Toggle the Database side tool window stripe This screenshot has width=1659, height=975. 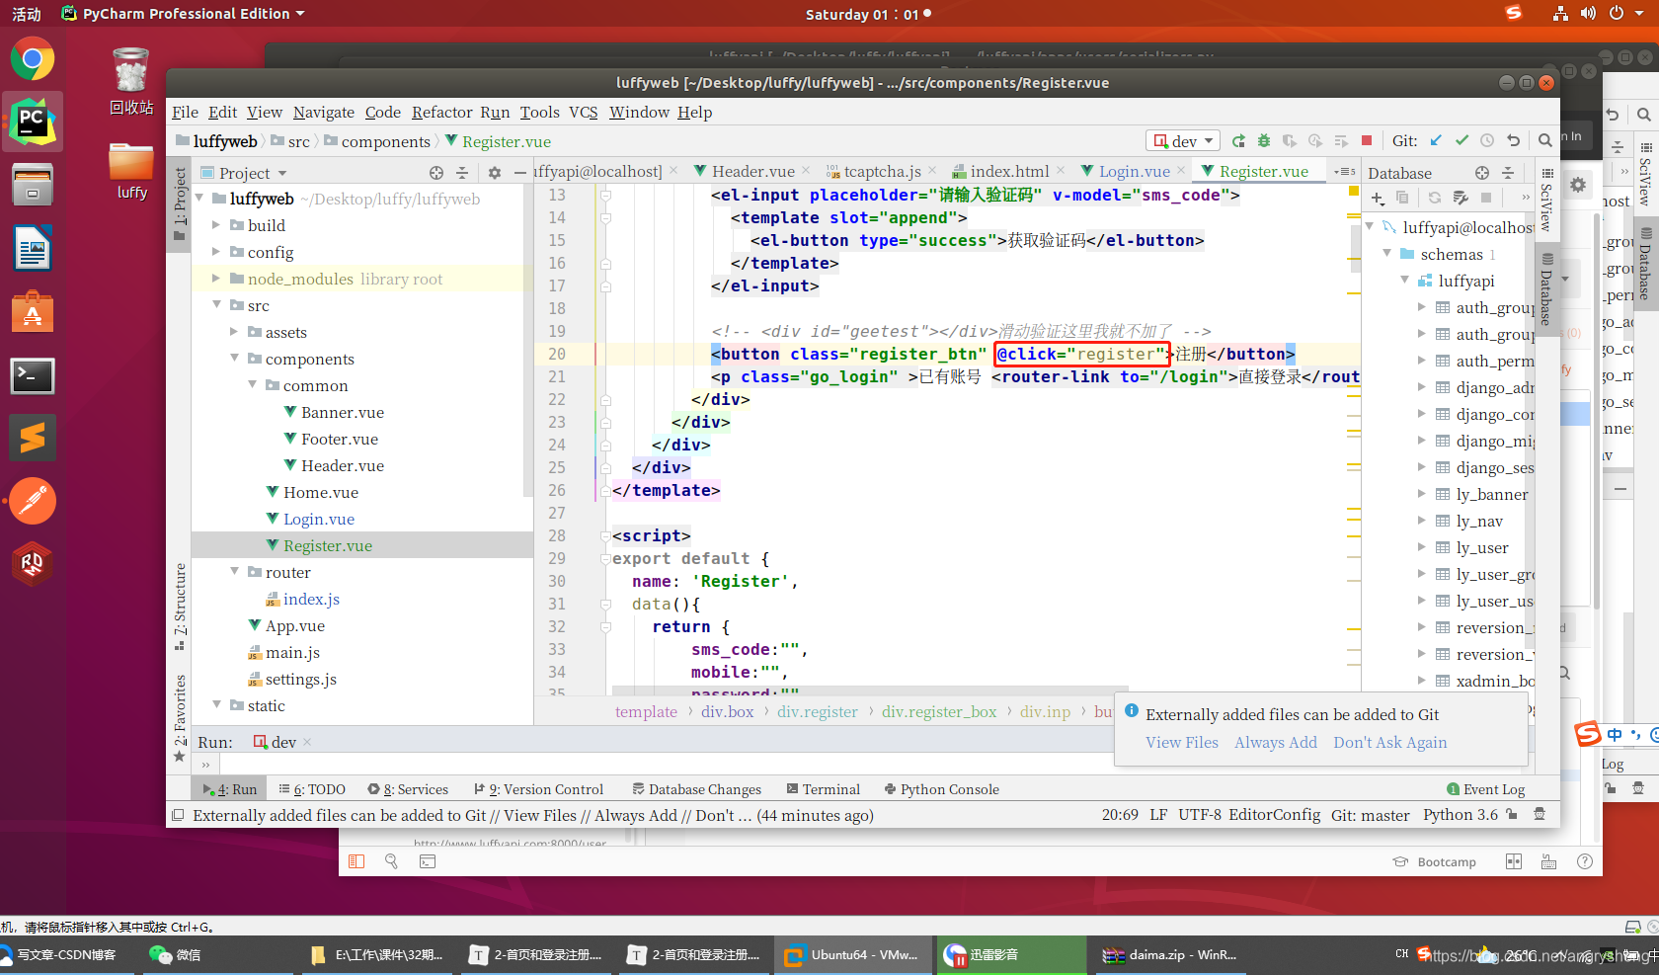tap(1547, 288)
